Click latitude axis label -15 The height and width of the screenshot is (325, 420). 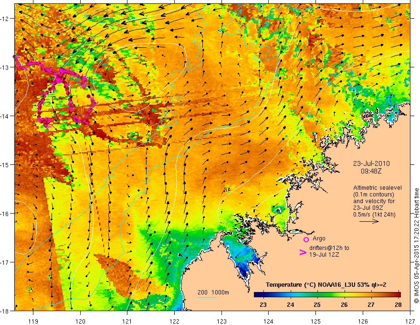(x=5, y=164)
